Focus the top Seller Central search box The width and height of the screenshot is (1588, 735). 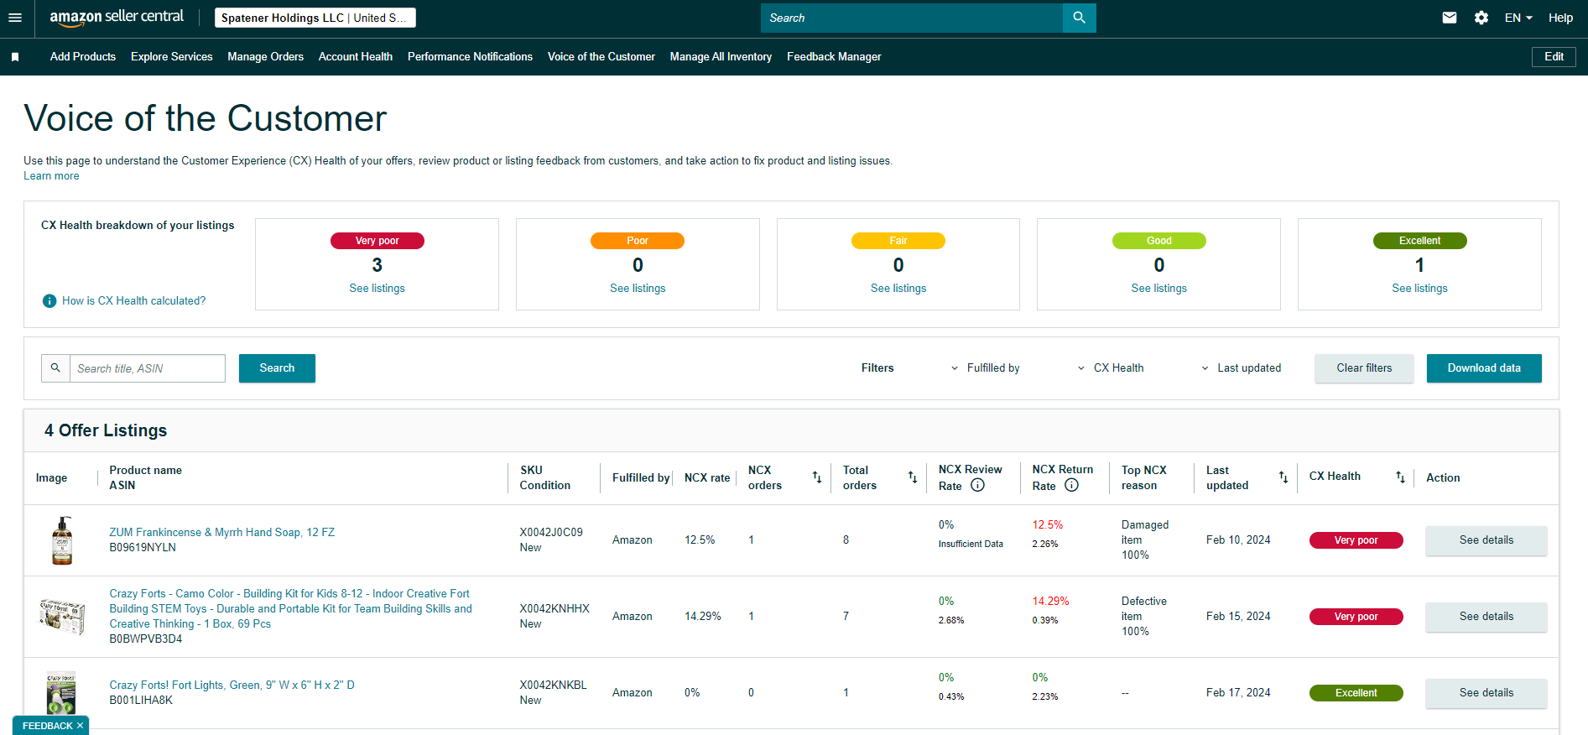pos(912,18)
